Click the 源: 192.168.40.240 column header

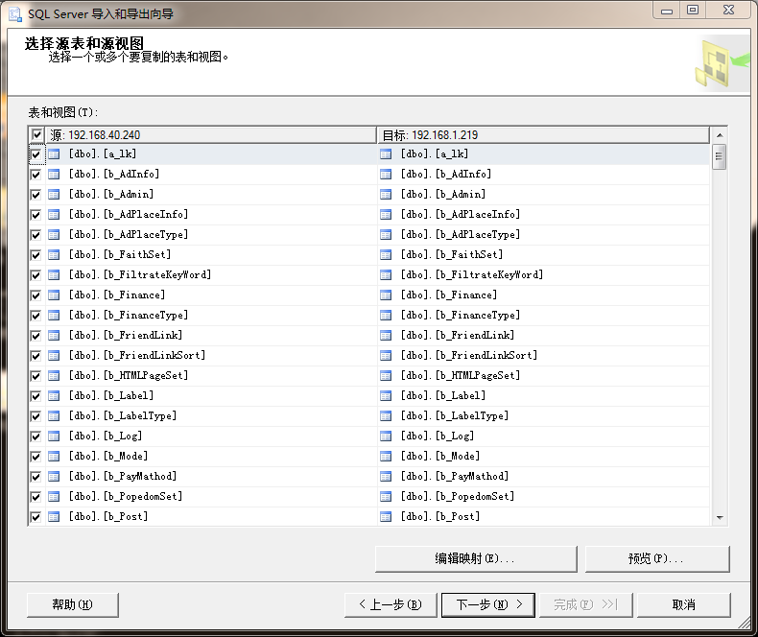click(211, 135)
